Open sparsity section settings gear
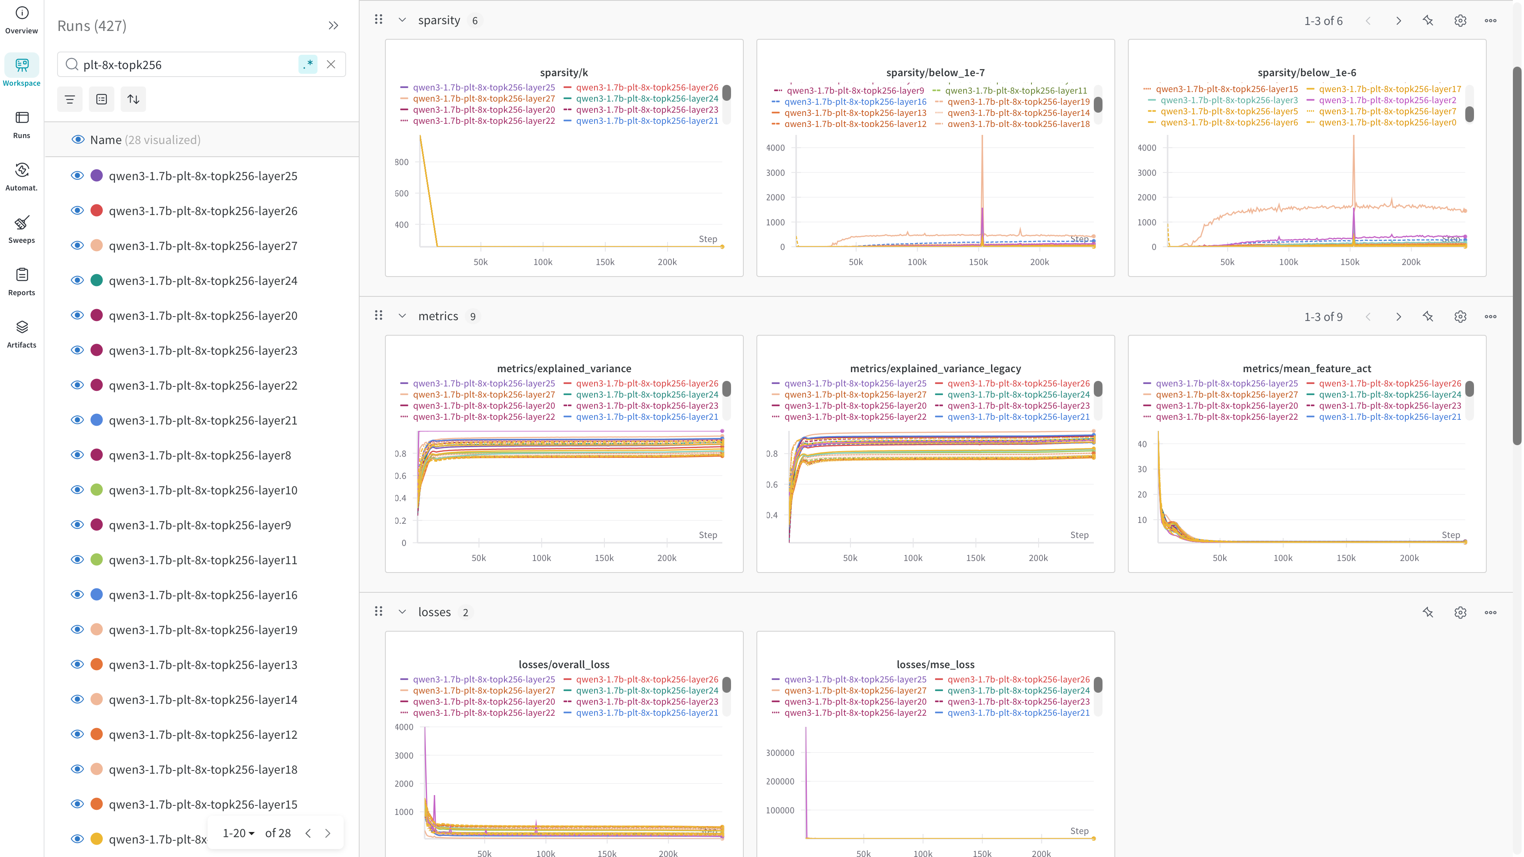Viewport: 1524px width, 857px height. [1460, 21]
